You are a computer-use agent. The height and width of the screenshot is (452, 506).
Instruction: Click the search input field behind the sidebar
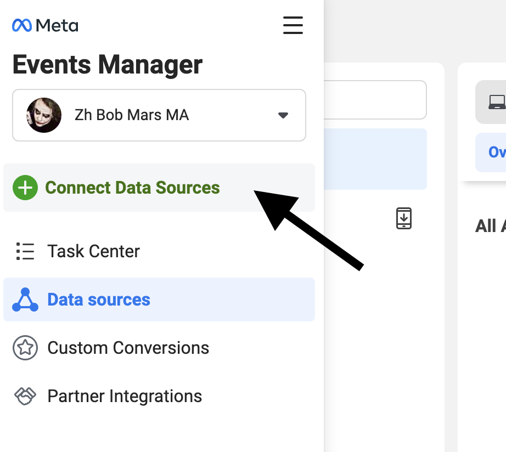(375, 100)
